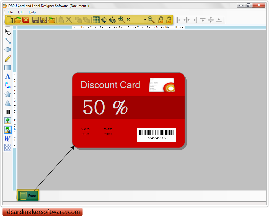The image size is (269, 216).
Task: Create a new document
Action: pos(9,20)
